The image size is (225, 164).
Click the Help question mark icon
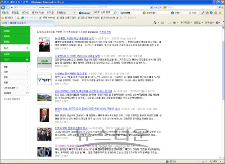tap(217, 22)
